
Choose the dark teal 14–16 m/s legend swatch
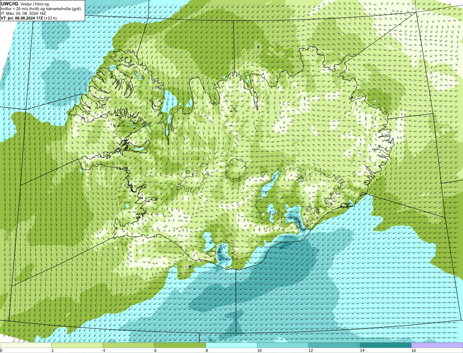[386, 345]
